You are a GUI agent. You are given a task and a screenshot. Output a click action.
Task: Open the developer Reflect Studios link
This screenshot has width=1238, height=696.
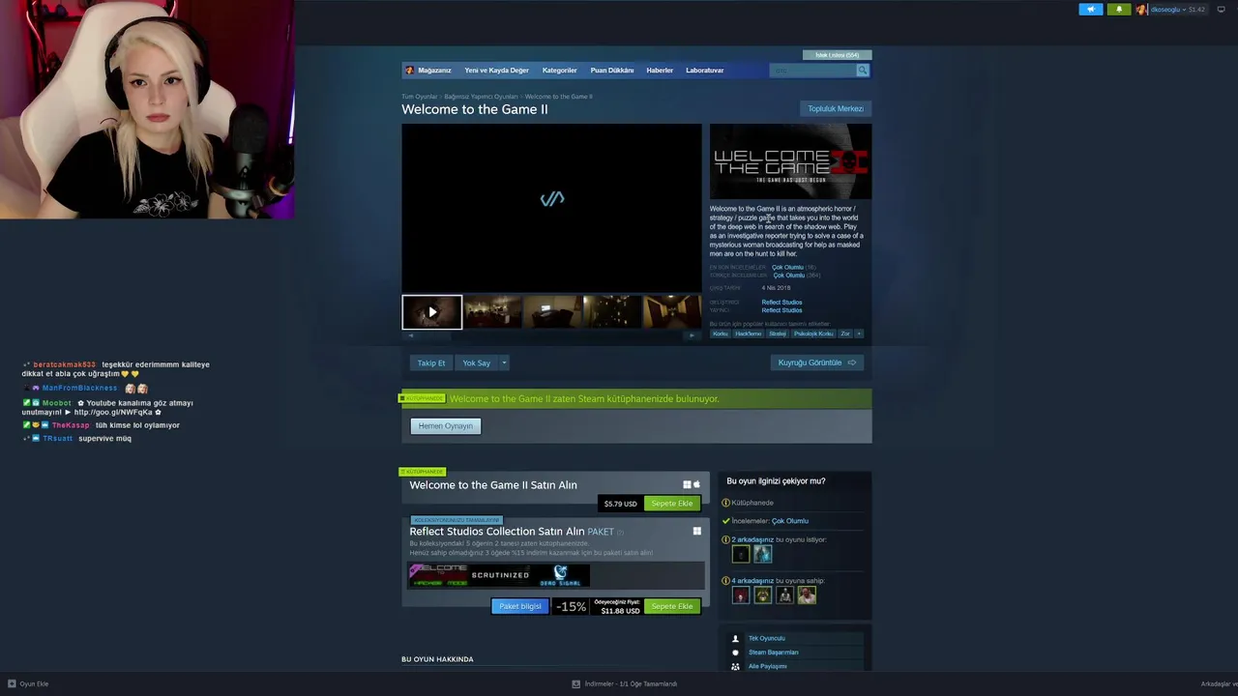781,303
